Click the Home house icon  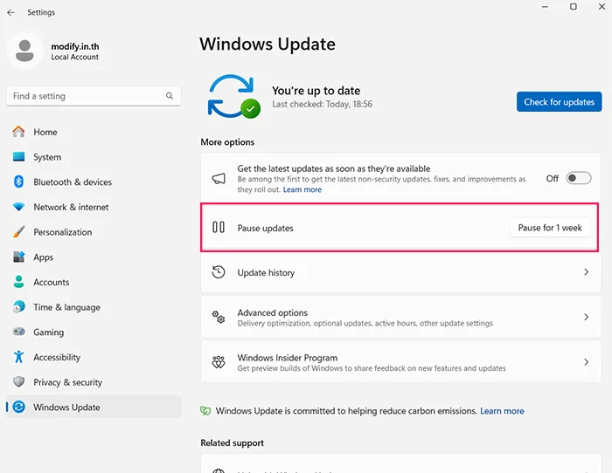tap(18, 132)
